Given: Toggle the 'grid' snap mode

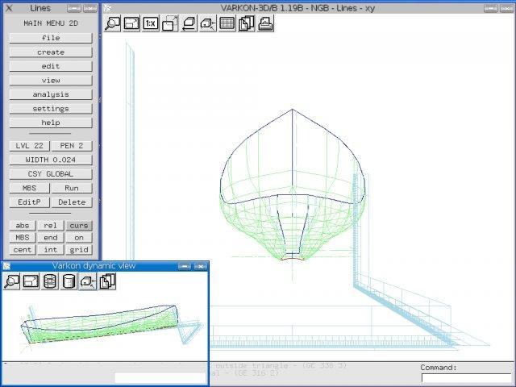Looking at the screenshot, I should pos(78,250).
